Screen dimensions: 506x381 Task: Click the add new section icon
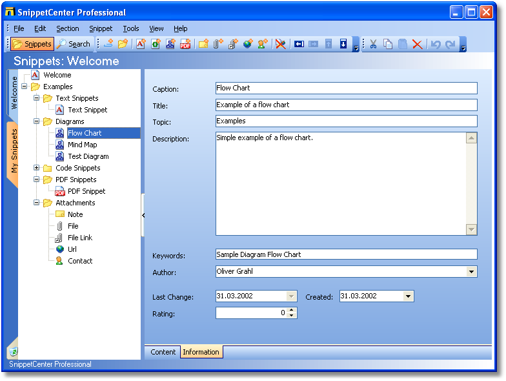pos(108,44)
